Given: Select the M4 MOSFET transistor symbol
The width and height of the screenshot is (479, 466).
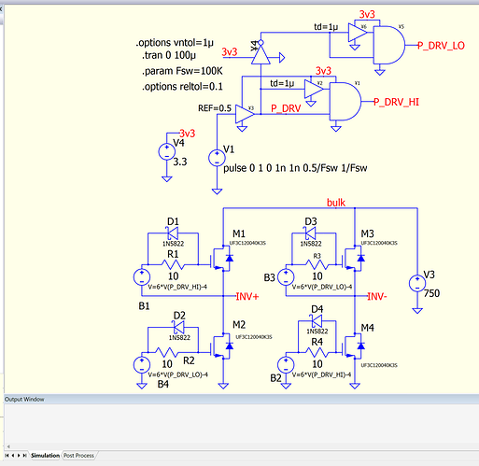Looking at the screenshot, I should click(353, 346).
